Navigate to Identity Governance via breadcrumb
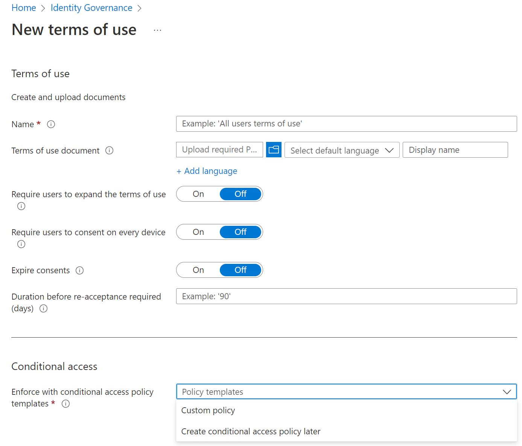Image resolution: width=522 pixels, height=446 pixels. (91, 8)
